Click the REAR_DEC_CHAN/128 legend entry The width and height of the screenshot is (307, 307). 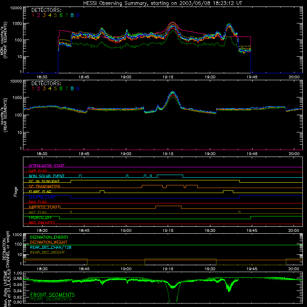click(x=51, y=247)
